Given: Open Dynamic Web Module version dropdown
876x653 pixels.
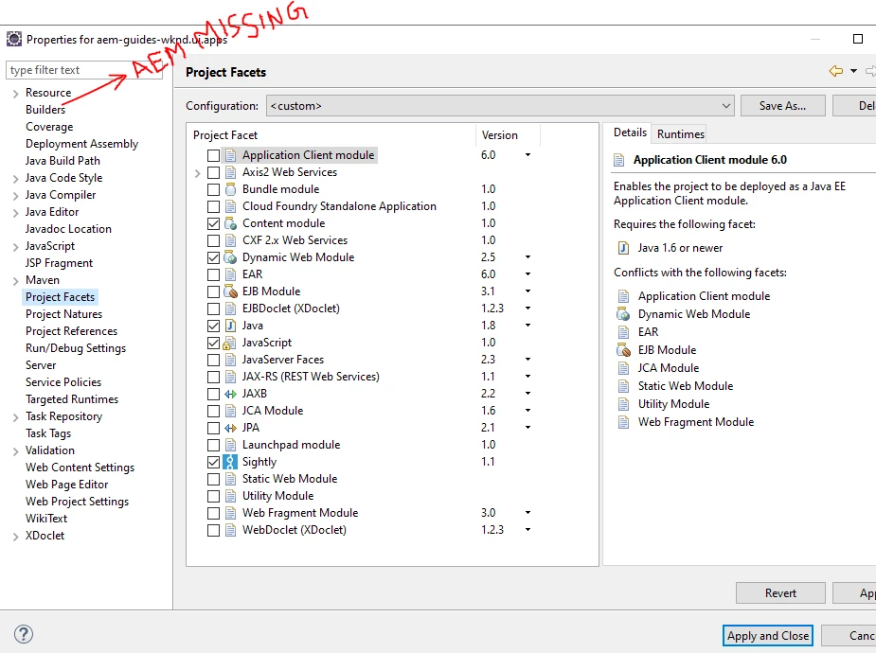Looking at the screenshot, I should pyautogui.click(x=527, y=257).
